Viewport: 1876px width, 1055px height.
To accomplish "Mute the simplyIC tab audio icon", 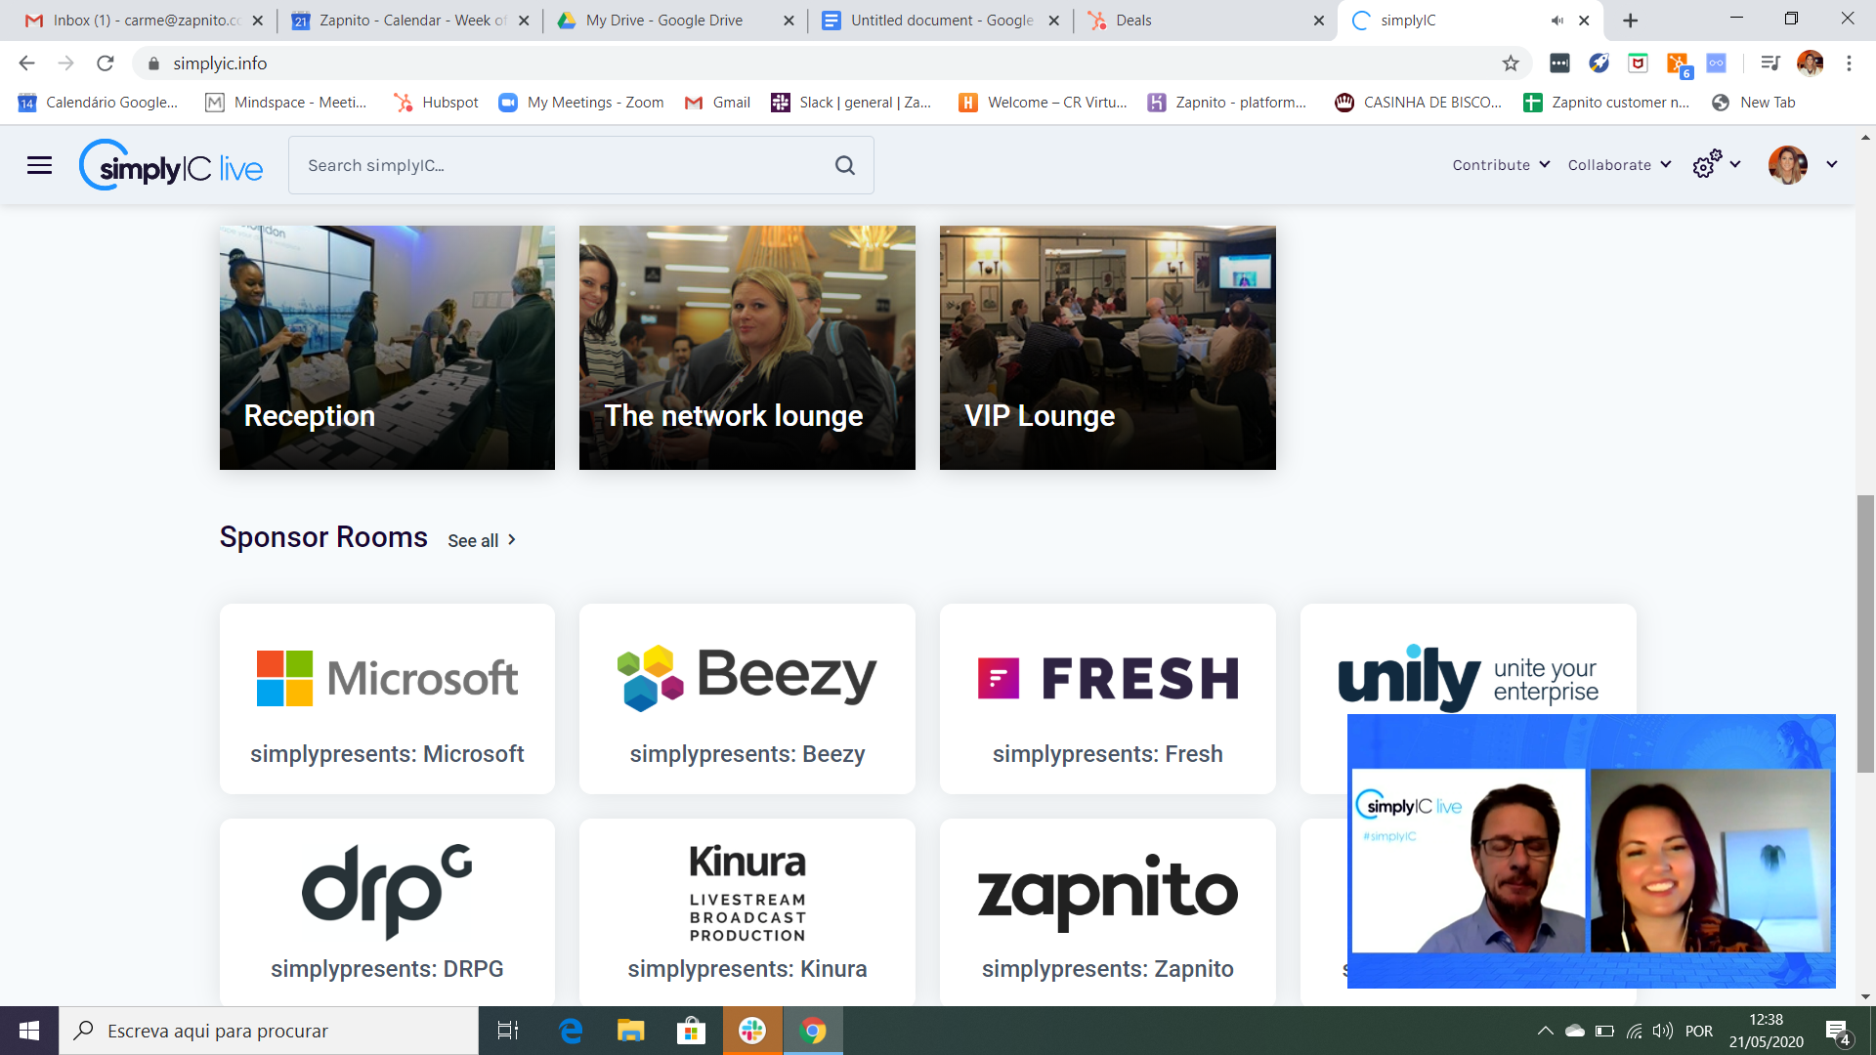I will tap(1556, 21).
